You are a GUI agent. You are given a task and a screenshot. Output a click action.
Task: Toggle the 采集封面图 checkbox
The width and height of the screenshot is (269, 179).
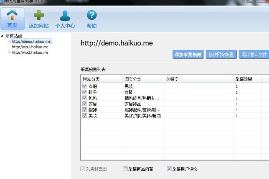83,169
